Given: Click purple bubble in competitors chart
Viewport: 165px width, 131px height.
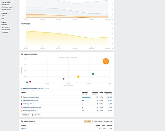Looking at the screenshot, I should click(64, 79).
